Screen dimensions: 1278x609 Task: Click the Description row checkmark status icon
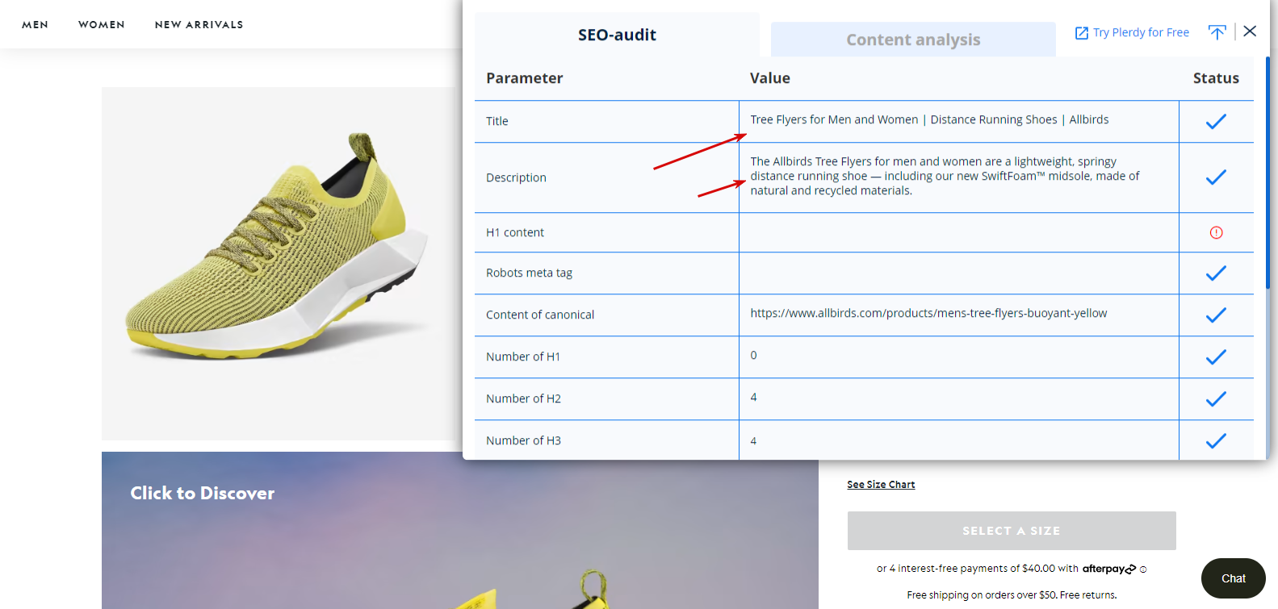tap(1216, 177)
